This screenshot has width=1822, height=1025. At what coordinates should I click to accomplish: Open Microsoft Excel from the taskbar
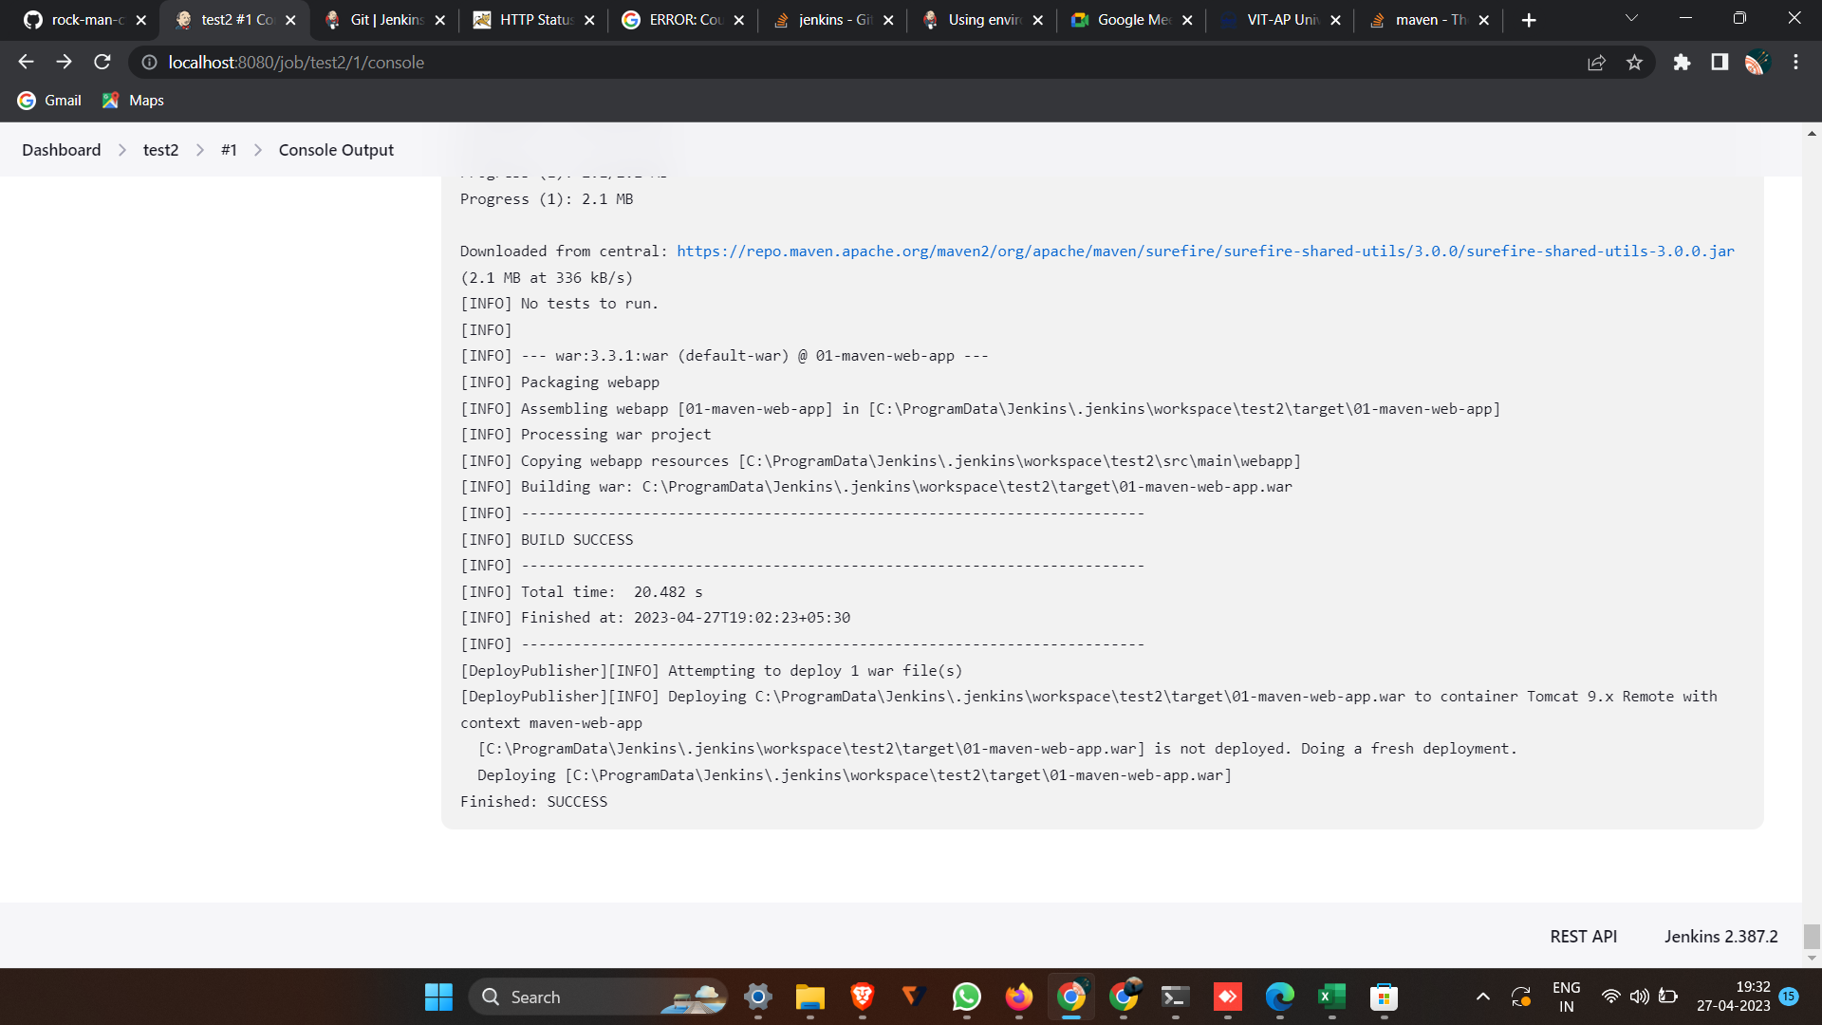click(x=1329, y=997)
